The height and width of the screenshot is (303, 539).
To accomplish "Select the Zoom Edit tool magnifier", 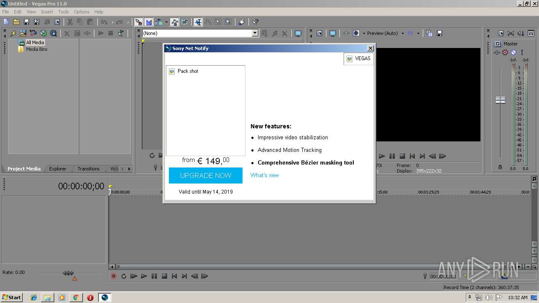I will point(228,22).
